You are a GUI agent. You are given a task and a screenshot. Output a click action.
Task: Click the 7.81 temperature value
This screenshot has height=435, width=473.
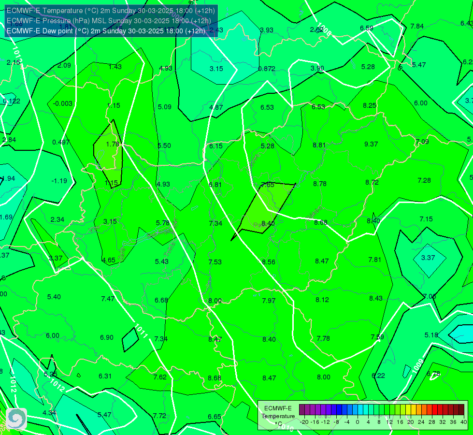tap(374, 260)
